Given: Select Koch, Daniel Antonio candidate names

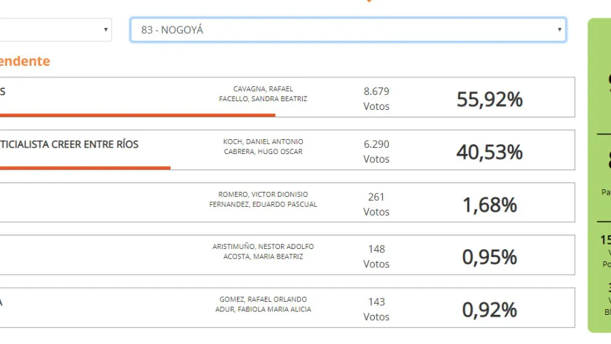Looking at the screenshot, I should click(x=263, y=147).
